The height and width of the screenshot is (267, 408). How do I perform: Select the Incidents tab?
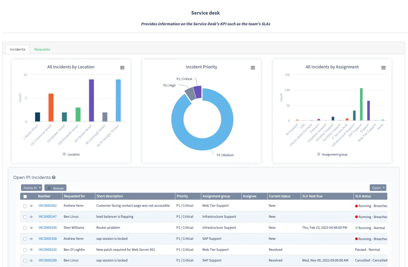coord(17,49)
